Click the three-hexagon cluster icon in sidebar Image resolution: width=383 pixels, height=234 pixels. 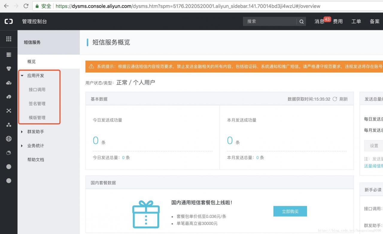pyautogui.click(x=9, y=69)
